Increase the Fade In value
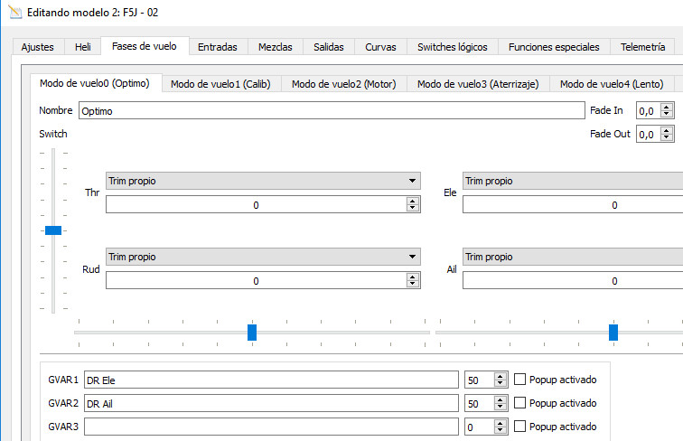This screenshot has height=441, width=683. click(x=668, y=107)
